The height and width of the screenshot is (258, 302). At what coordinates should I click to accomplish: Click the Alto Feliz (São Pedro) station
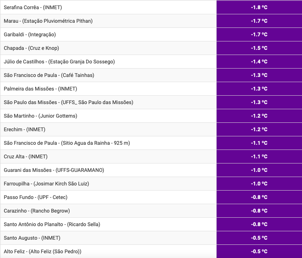point(43,251)
